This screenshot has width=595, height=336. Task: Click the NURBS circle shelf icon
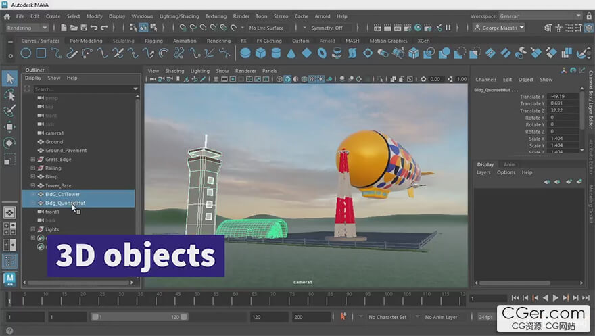click(26, 53)
